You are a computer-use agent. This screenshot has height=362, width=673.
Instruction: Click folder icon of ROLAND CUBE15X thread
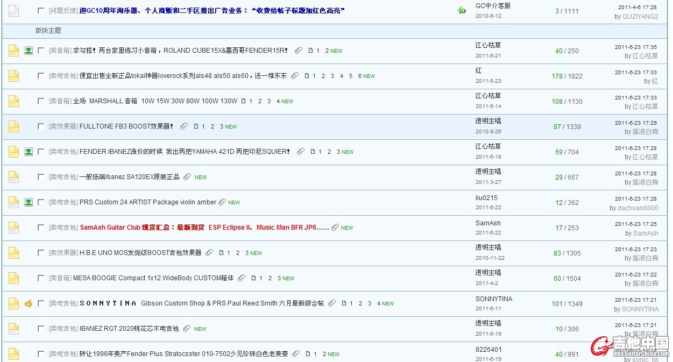pyautogui.click(x=13, y=51)
